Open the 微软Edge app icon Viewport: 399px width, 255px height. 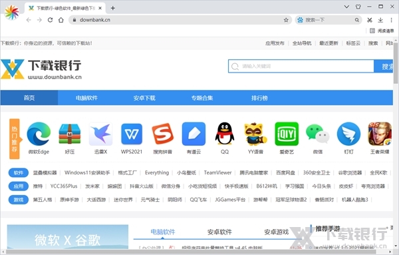39,134
